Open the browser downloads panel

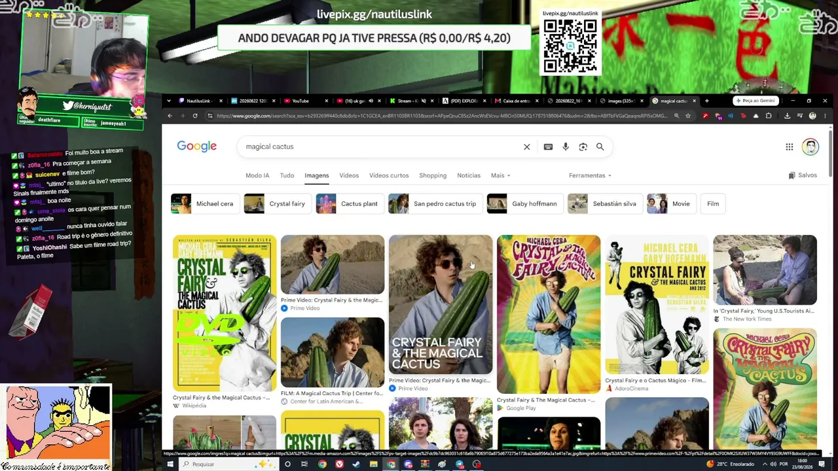coord(787,116)
